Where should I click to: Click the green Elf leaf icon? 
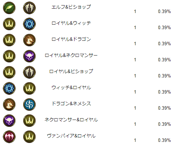point(9,8)
